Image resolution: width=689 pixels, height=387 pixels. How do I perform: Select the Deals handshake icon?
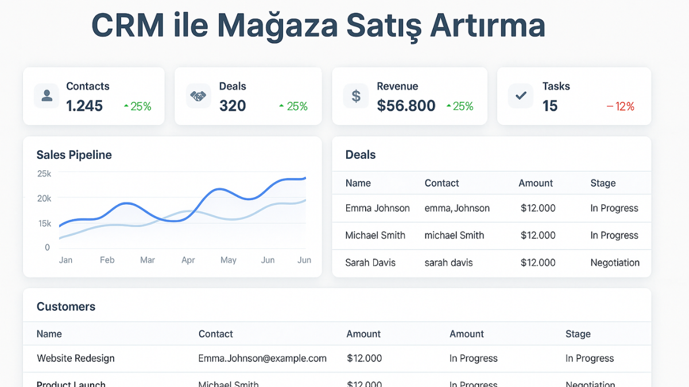[198, 96]
